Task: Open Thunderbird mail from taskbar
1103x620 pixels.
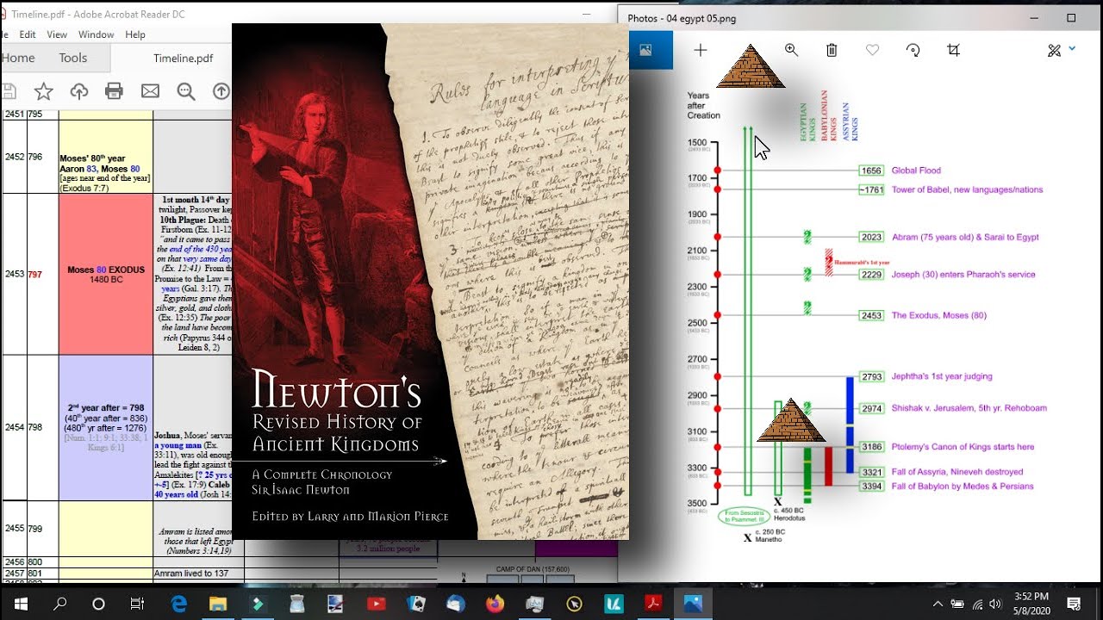Action: click(455, 604)
